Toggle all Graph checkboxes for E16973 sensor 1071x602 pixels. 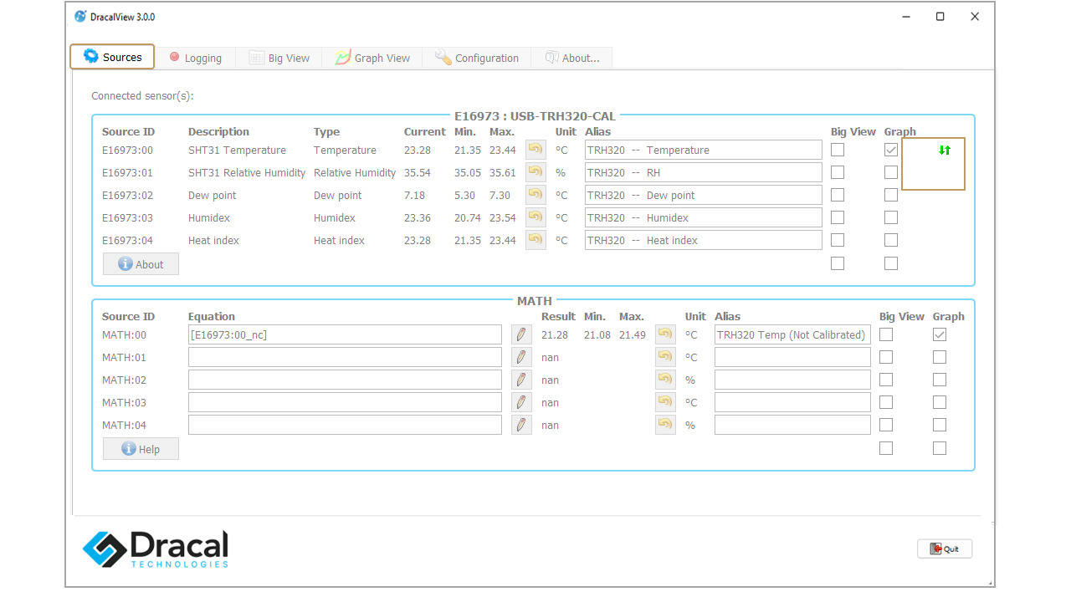click(x=891, y=263)
